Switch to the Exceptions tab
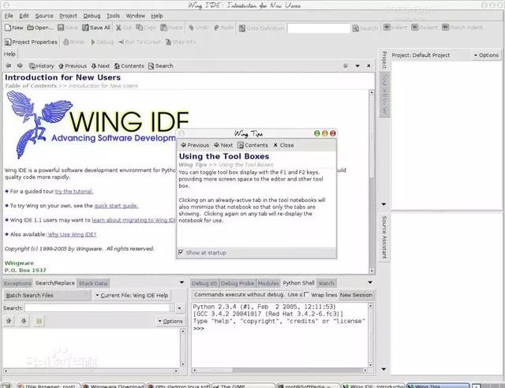This screenshot has height=388, width=505. point(17,283)
